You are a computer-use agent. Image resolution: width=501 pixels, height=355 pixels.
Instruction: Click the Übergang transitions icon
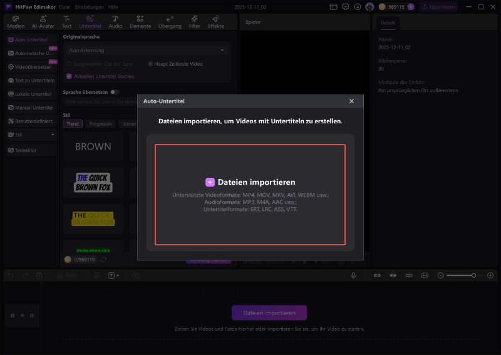[x=170, y=19]
